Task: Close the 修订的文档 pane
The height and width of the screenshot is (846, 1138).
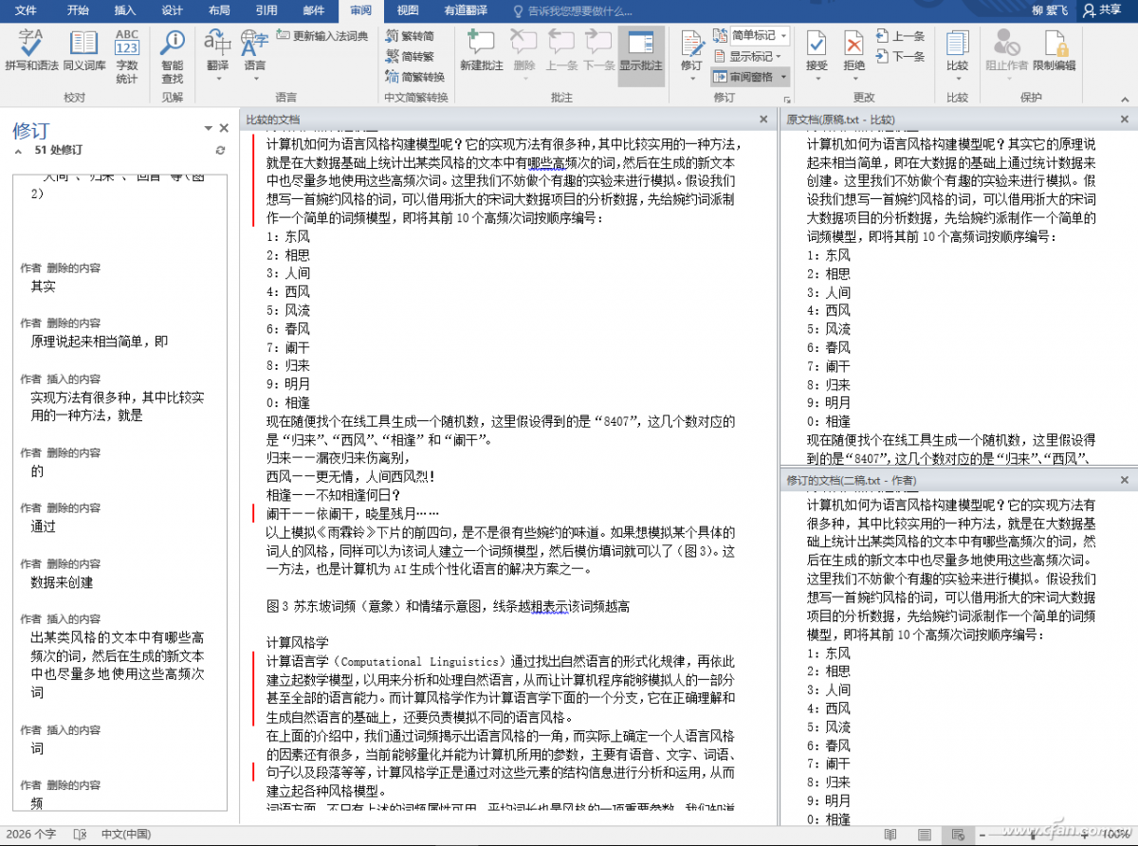Action: (1127, 481)
